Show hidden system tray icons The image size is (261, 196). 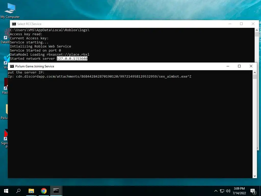[216, 191]
